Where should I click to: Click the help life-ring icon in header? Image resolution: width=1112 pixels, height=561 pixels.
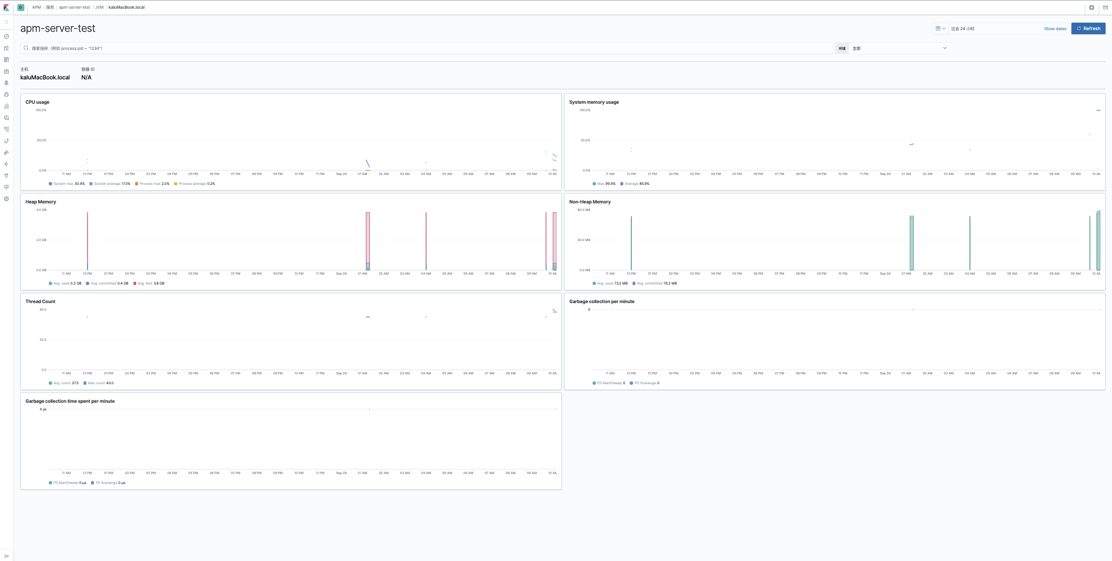pyautogui.click(x=1091, y=8)
